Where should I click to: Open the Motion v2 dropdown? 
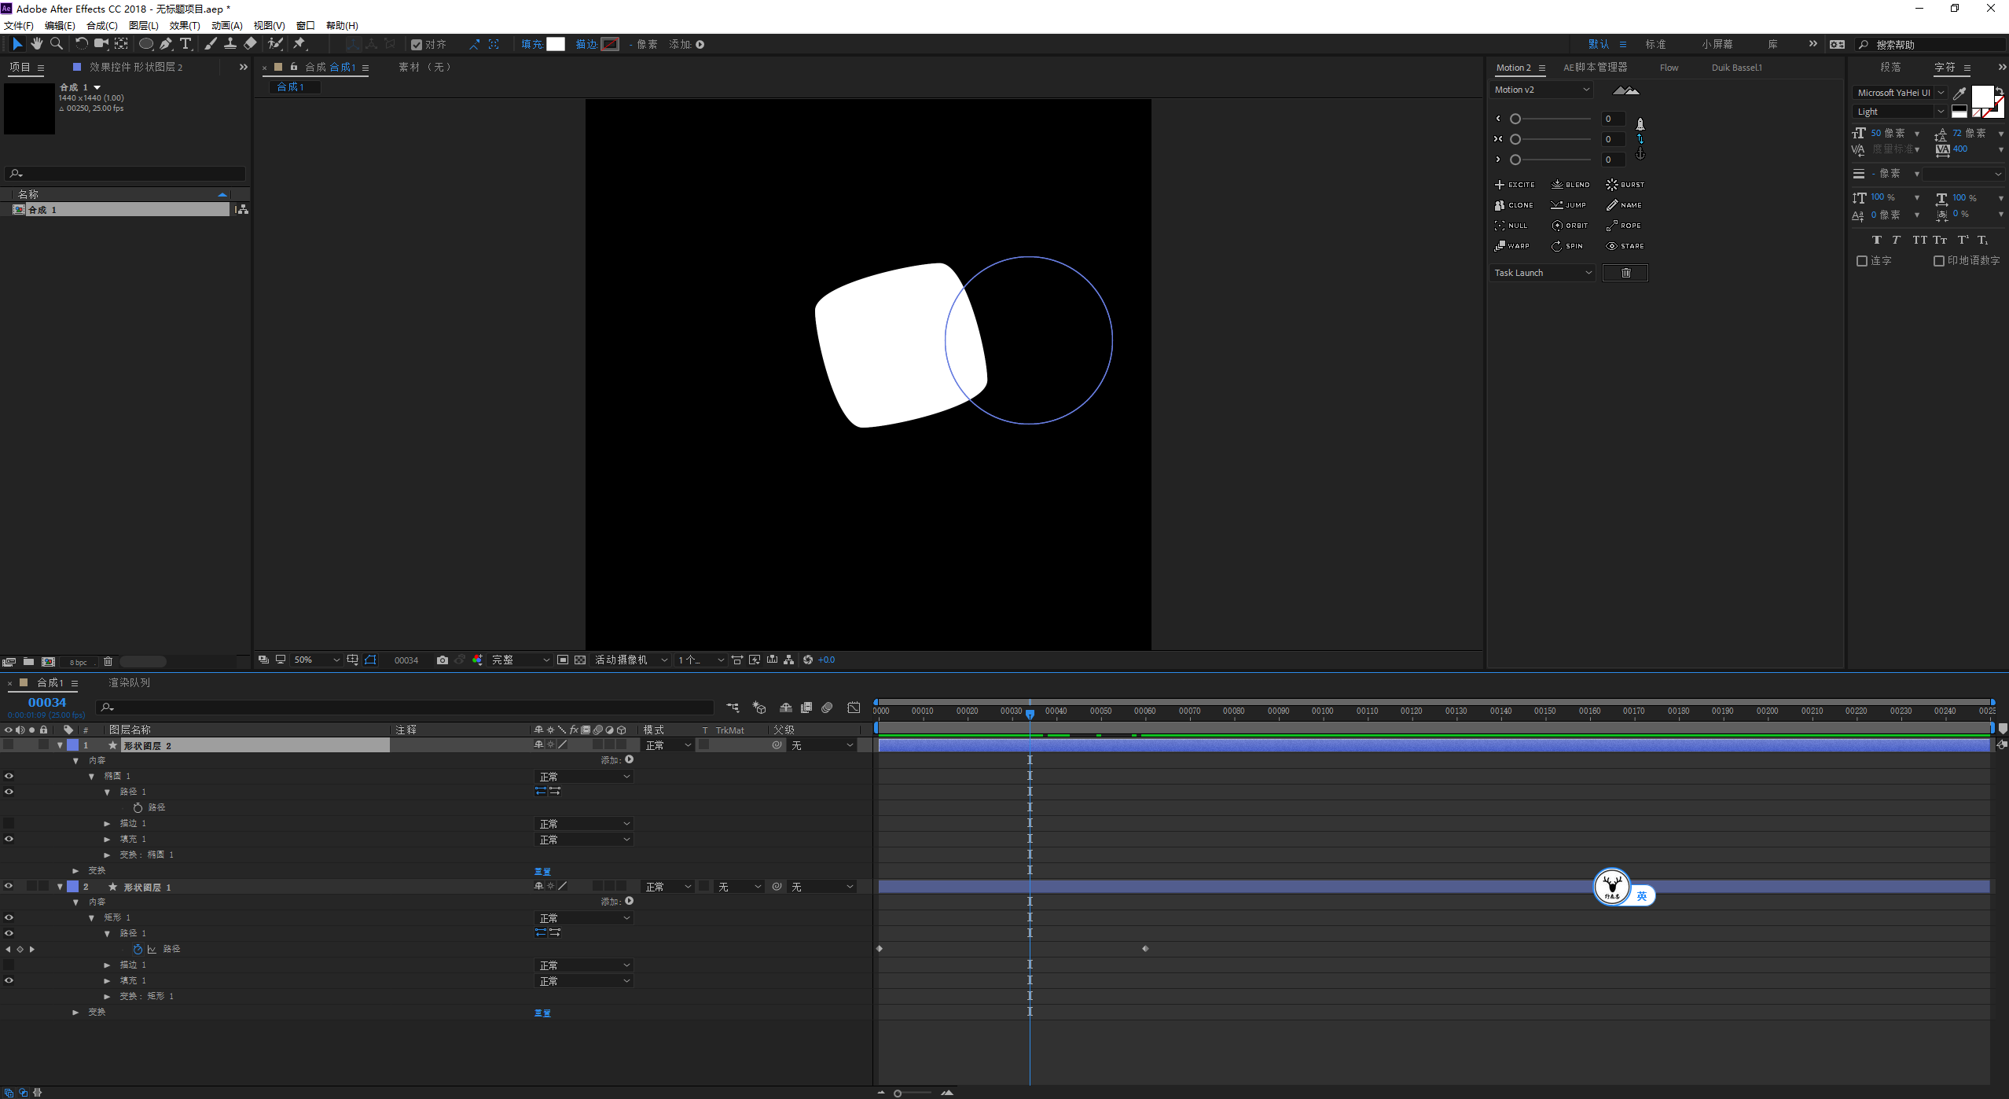pos(1541,90)
